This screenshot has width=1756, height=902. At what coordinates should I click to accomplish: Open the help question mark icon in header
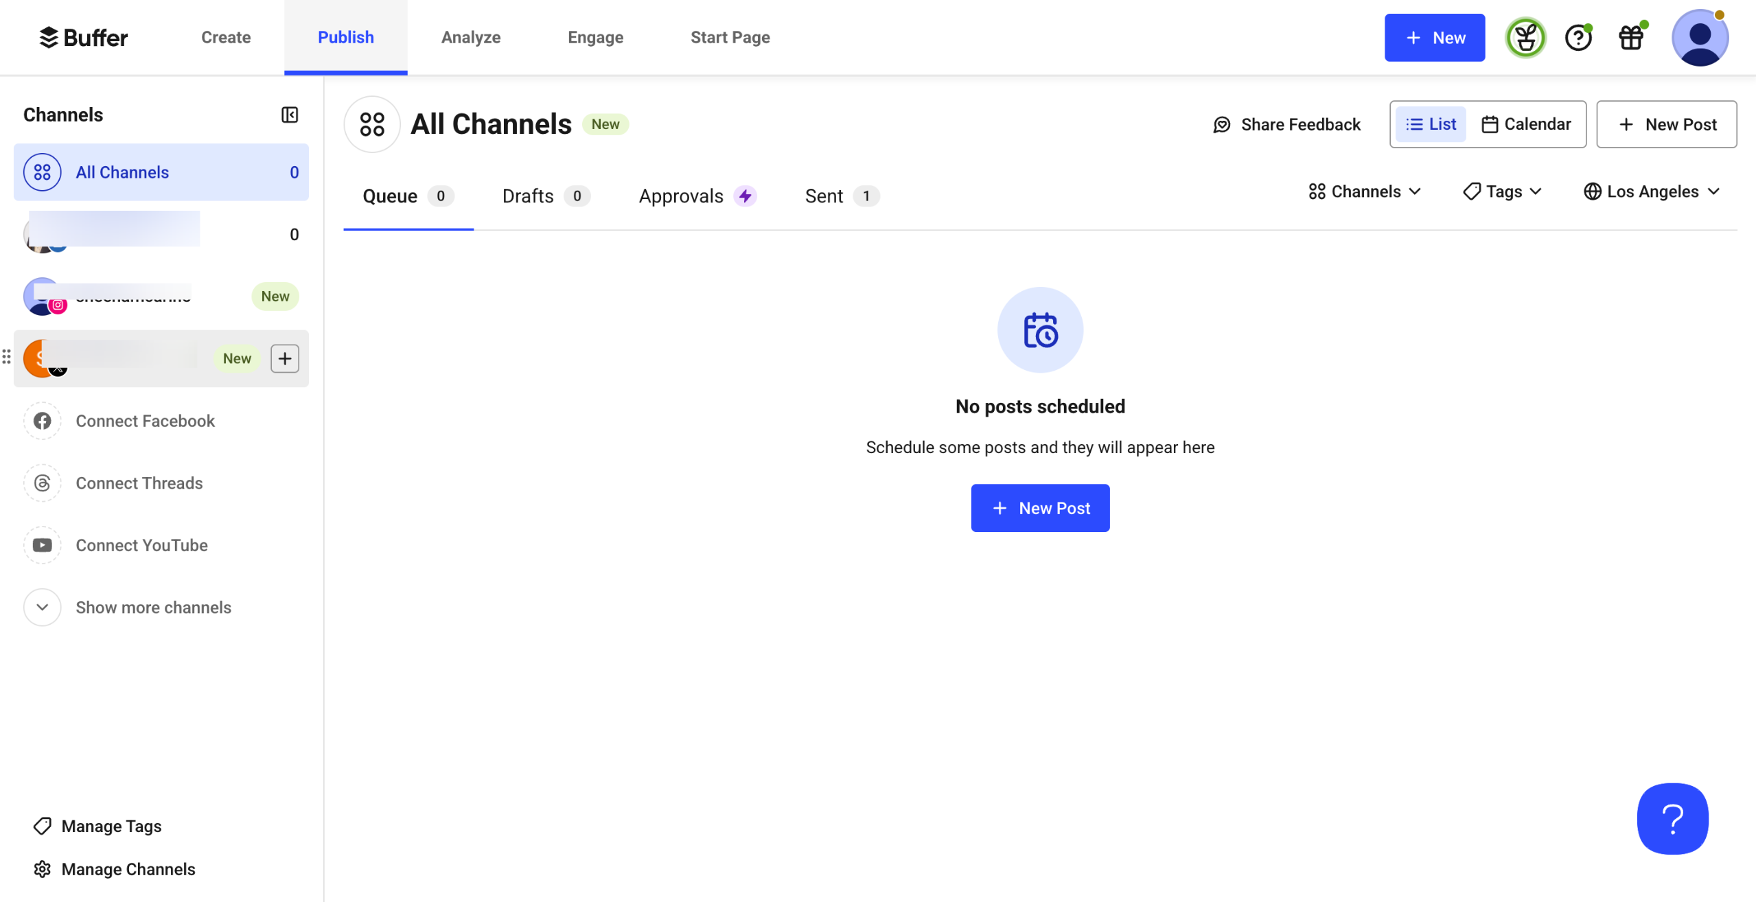[1578, 38]
